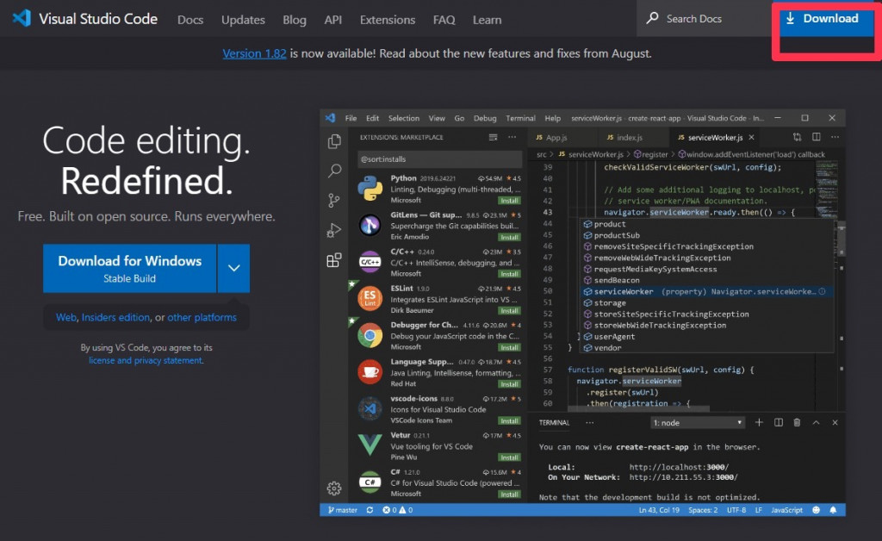
Task: Open the Docs page in navigation
Action: click(190, 20)
